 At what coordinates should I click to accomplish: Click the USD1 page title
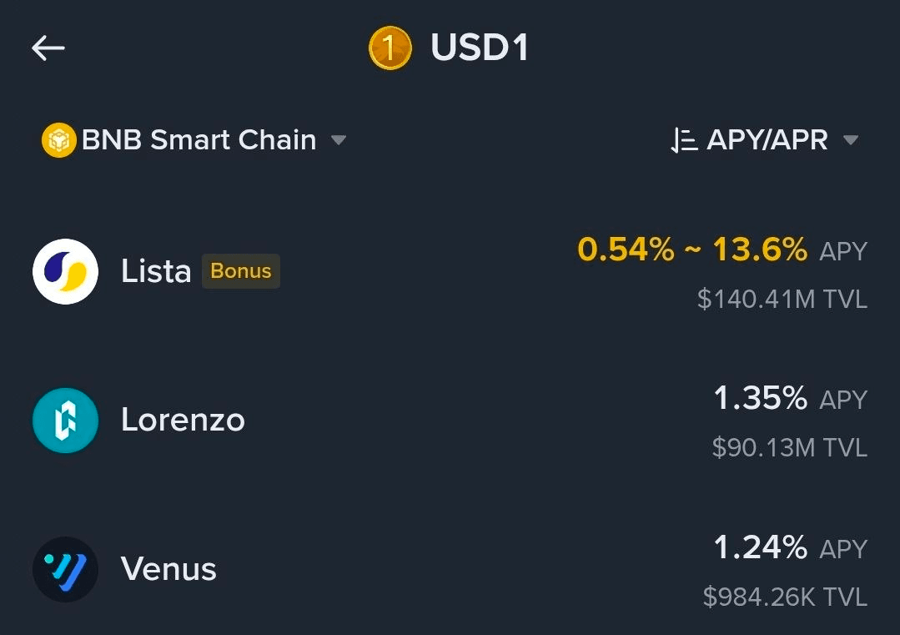point(480,47)
